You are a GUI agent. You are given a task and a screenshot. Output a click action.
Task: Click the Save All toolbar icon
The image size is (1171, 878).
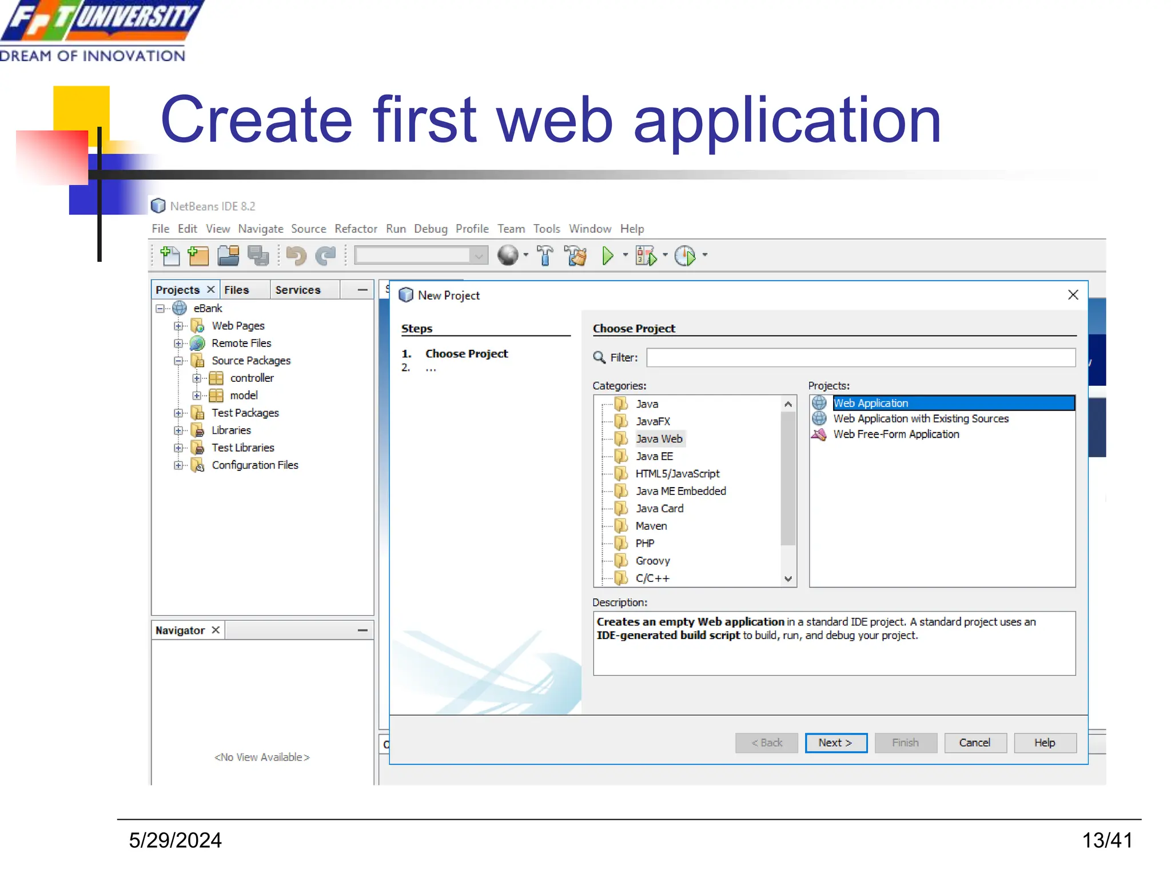pos(258,256)
